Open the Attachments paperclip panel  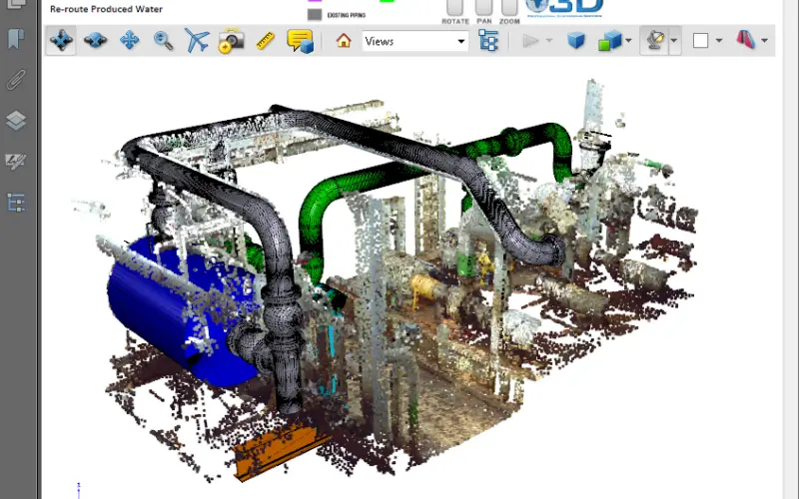pyautogui.click(x=16, y=80)
